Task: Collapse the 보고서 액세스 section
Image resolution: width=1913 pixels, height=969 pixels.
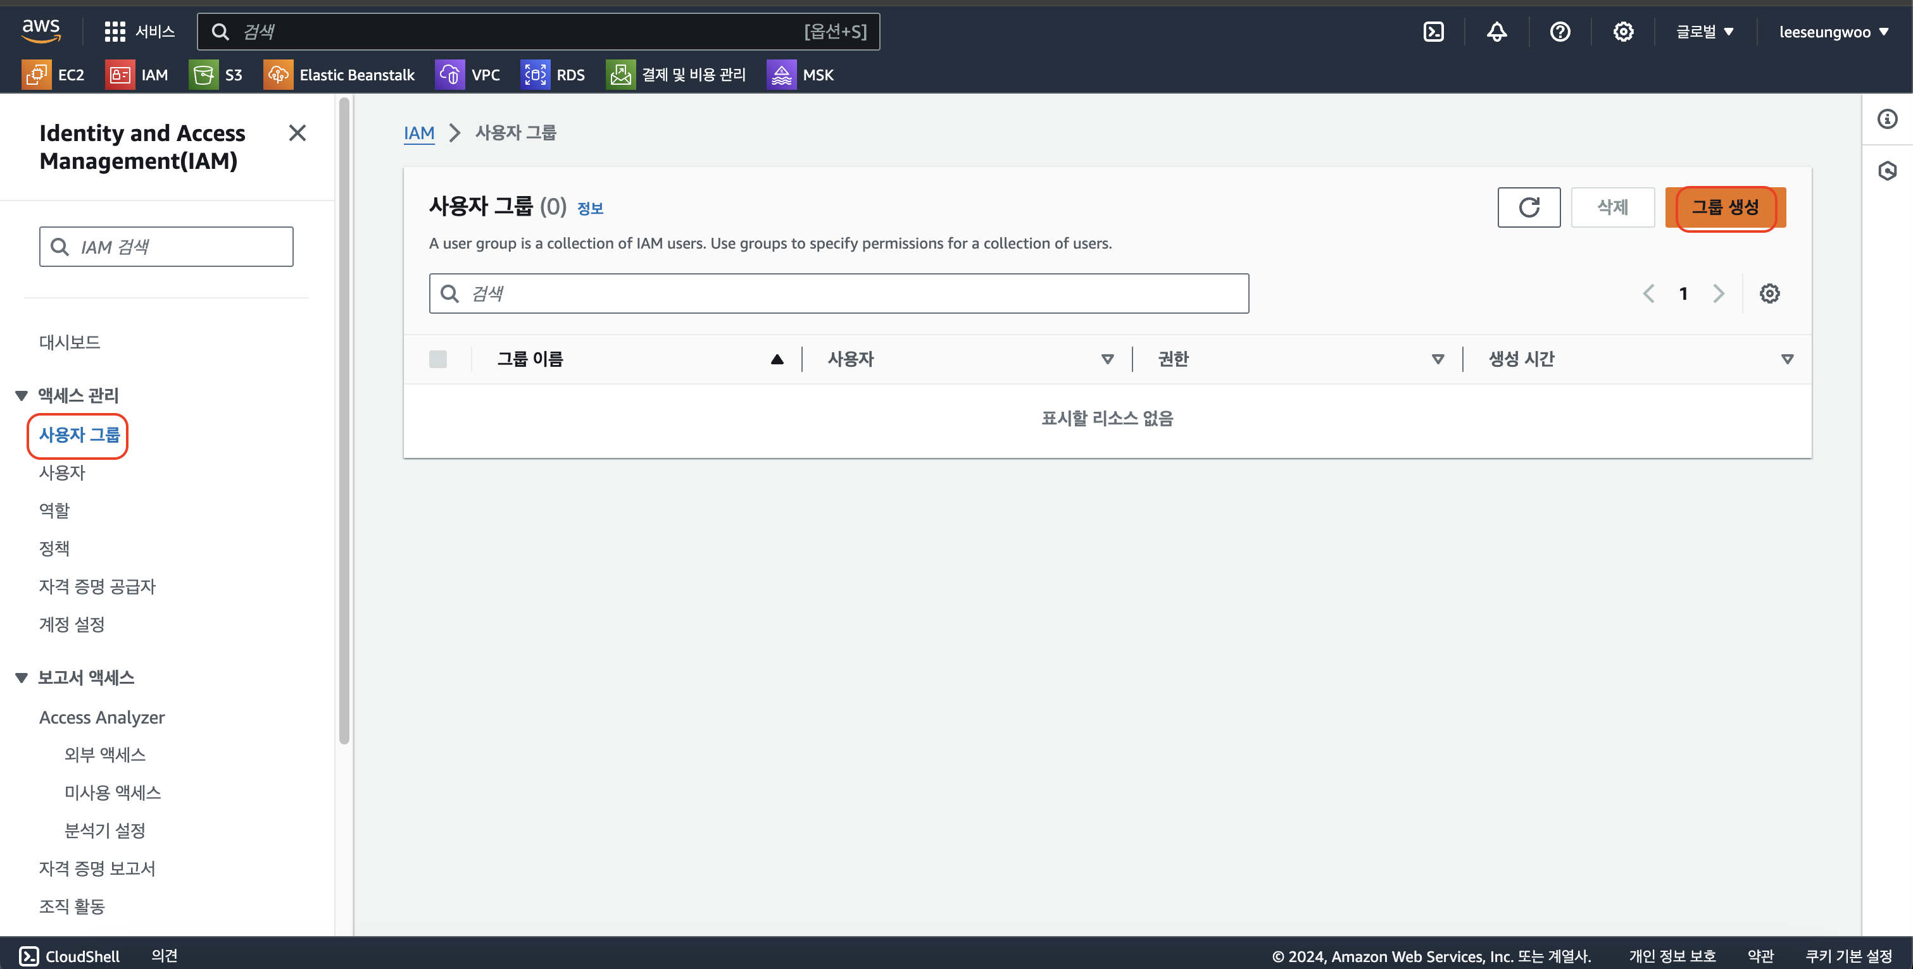Action: 22,677
